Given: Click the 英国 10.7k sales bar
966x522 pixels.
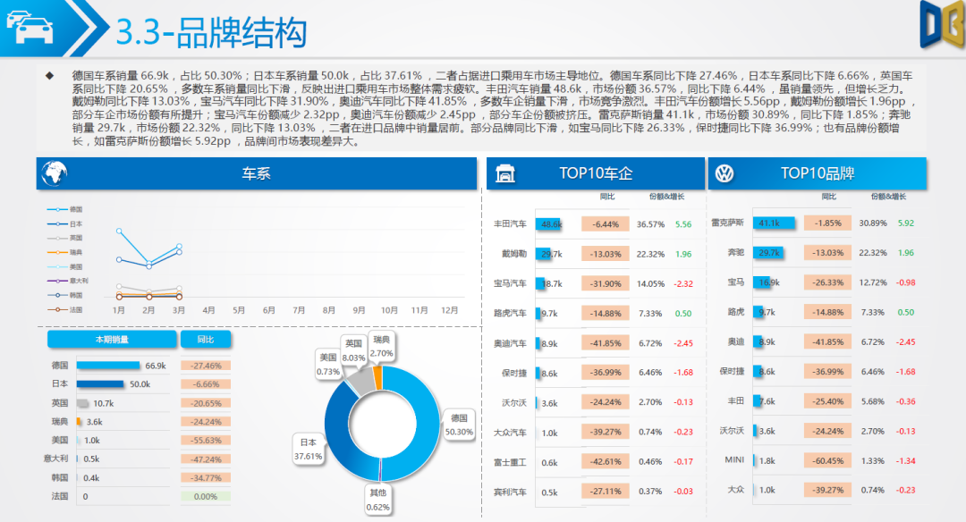Looking at the screenshot, I should [x=82, y=403].
